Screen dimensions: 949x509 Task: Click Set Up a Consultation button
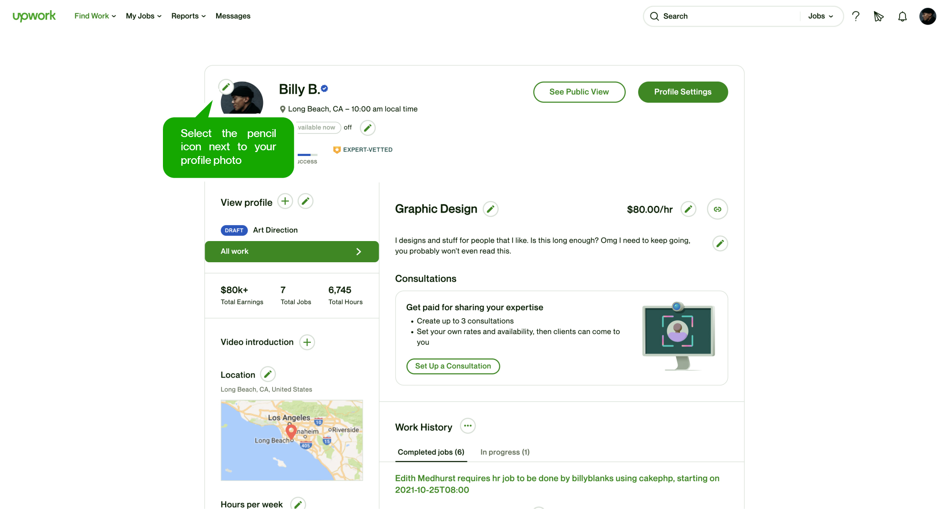[x=453, y=366]
